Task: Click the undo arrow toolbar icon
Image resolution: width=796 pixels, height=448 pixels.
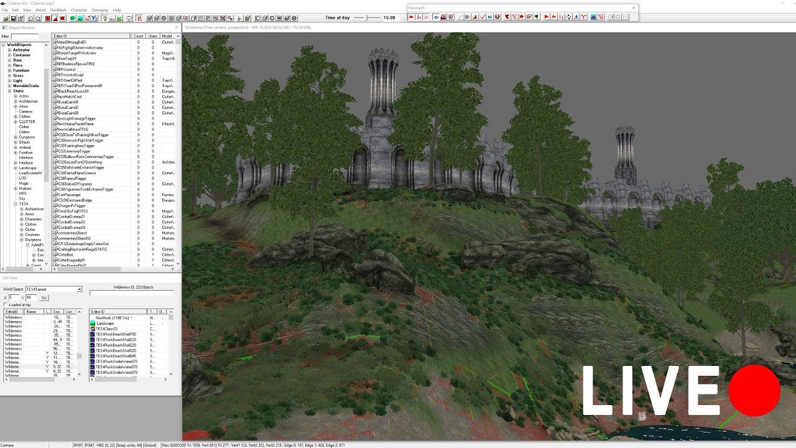Action: coord(30,19)
